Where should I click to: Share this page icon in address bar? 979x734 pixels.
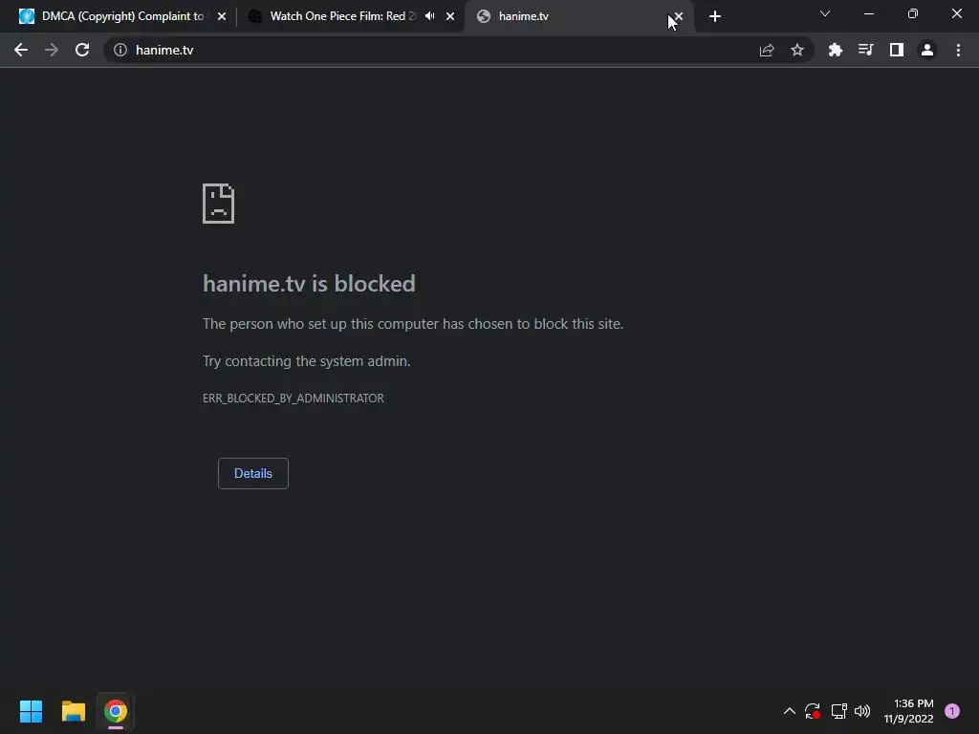point(767,50)
